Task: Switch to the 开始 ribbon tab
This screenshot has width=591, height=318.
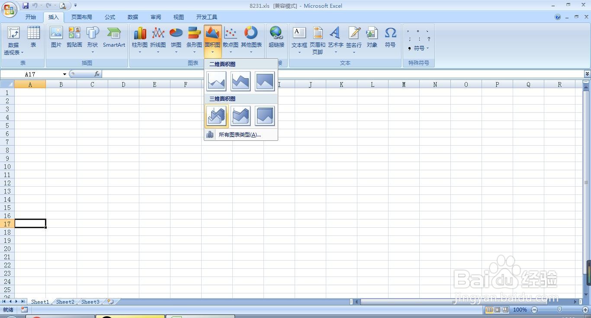Action: pos(31,17)
